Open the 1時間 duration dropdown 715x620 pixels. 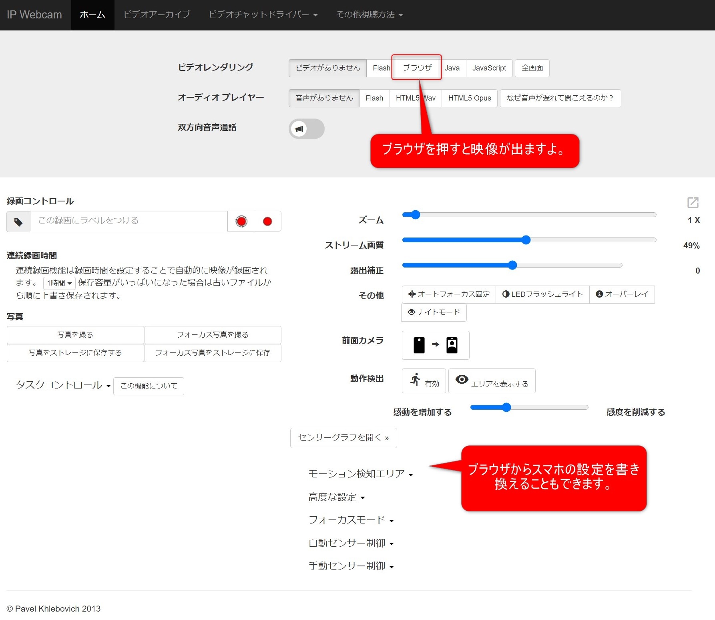59,283
